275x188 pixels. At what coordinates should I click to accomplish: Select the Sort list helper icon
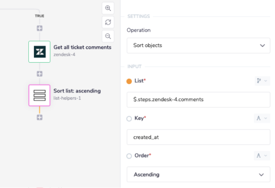[x=39, y=95]
